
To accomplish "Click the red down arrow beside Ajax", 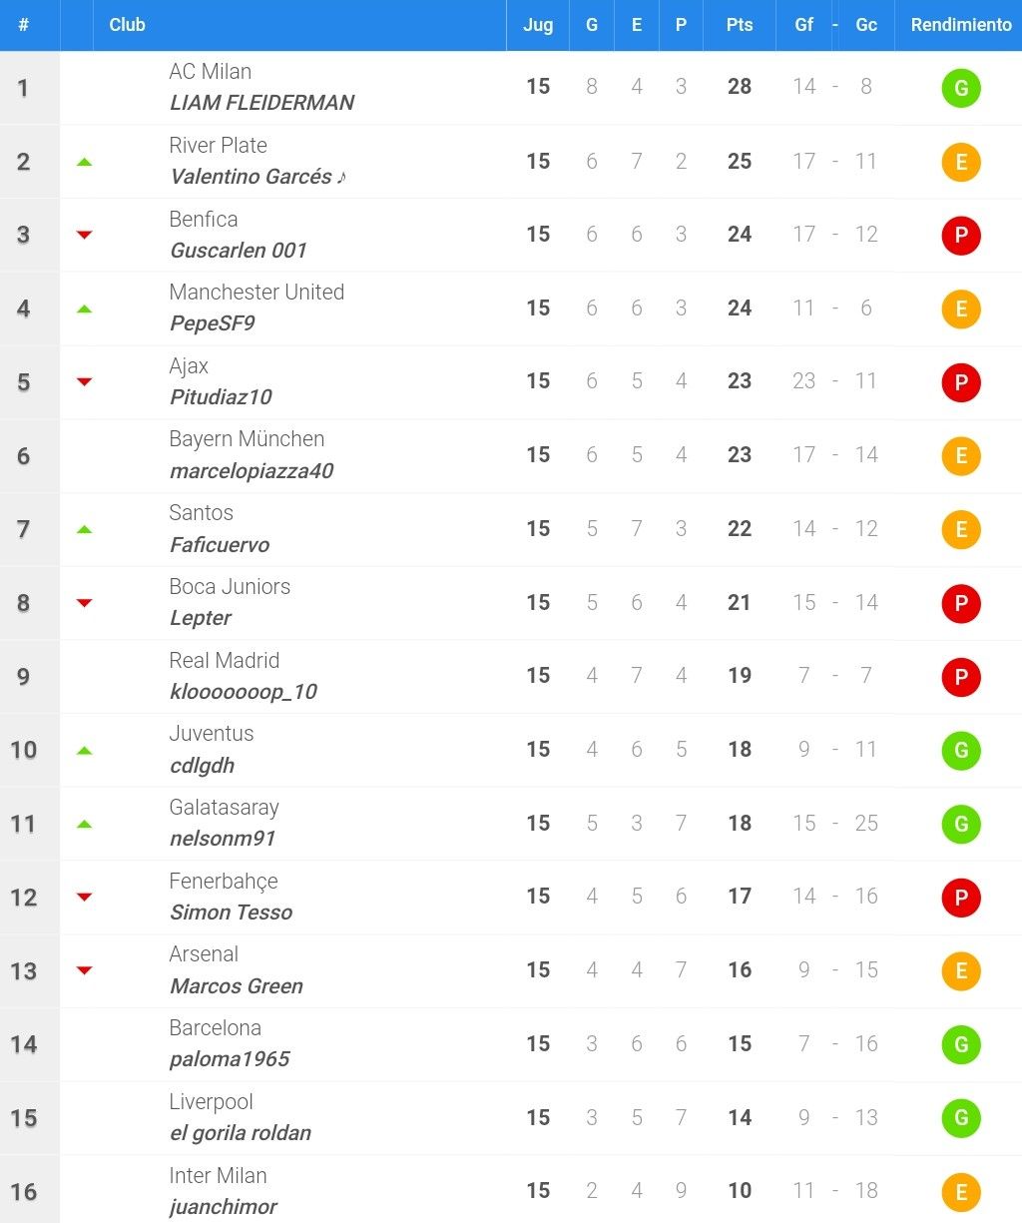I will 84,382.
